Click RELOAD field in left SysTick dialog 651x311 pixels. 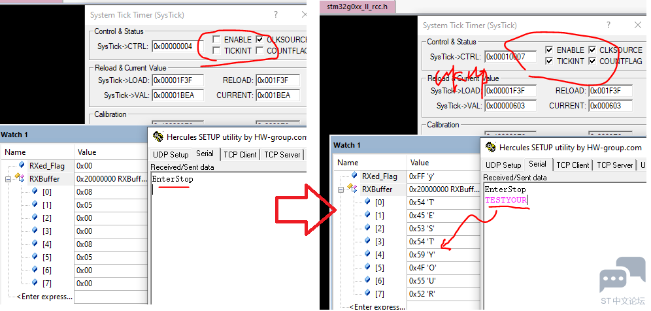tap(278, 80)
